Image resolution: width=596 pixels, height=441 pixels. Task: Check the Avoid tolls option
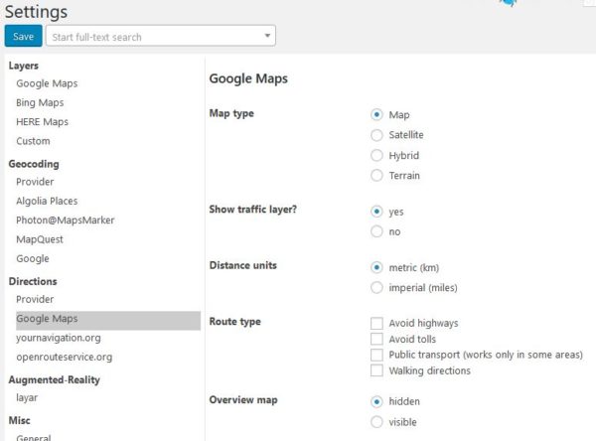(376, 339)
